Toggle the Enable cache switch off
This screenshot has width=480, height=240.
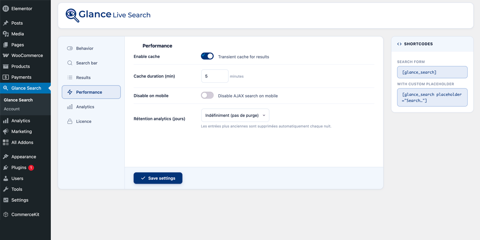click(x=207, y=56)
